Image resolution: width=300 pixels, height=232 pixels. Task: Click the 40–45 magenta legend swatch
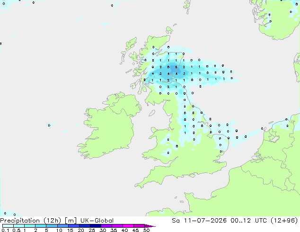(128, 226)
